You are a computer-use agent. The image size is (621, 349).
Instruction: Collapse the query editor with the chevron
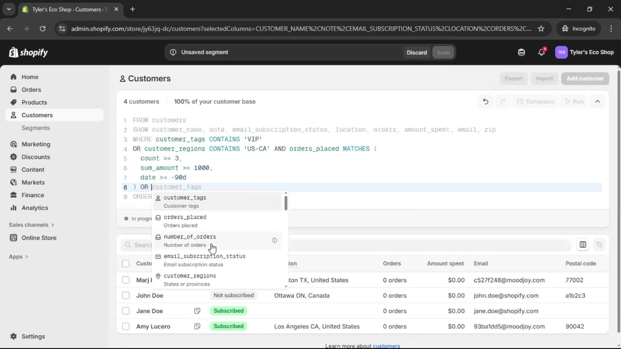tap(598, 101)
